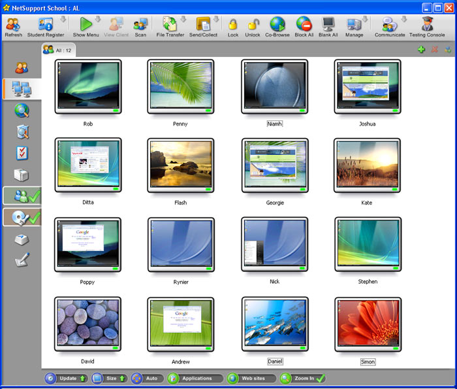Click the name label Niamh

(275, 124)
